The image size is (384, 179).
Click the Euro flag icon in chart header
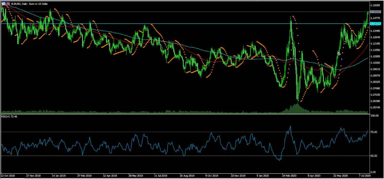4,4
